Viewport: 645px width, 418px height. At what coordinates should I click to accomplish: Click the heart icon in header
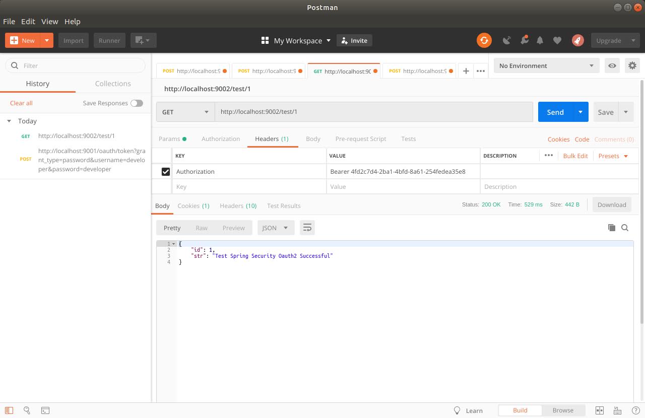557,40
